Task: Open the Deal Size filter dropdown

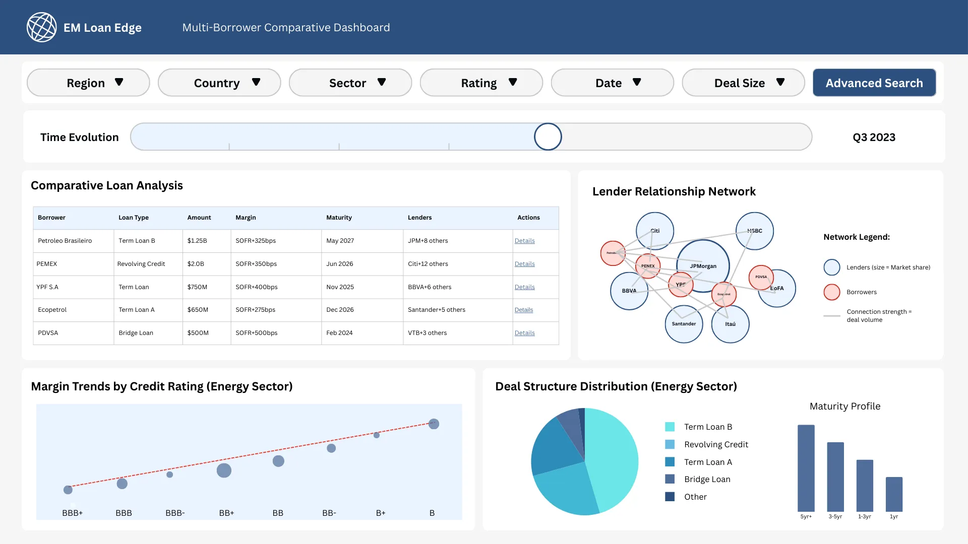Action: coord(744,83)
